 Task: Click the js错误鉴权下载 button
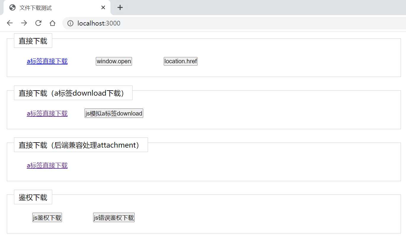114,218
